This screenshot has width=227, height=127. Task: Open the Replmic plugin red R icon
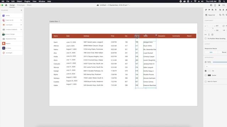(4, 43)
